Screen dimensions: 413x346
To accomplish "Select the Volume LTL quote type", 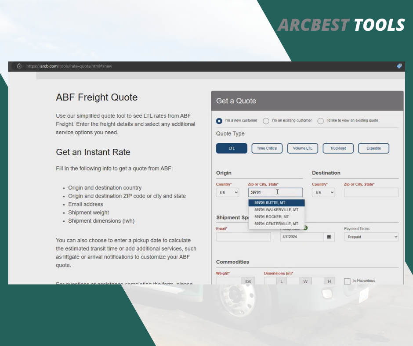I will (x=303, y=148).
